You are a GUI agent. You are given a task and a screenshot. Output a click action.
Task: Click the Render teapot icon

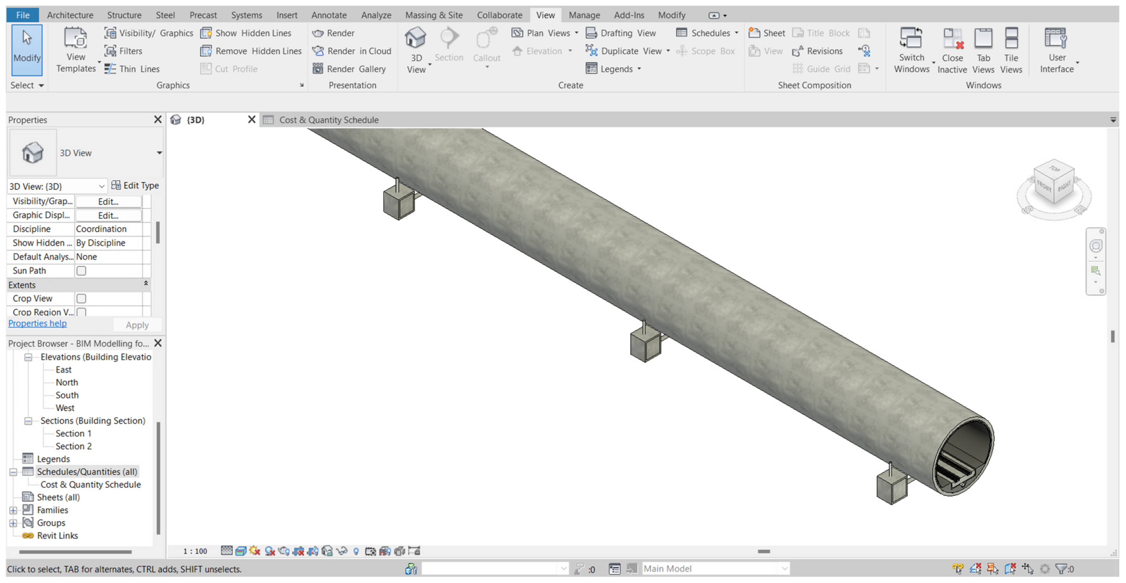[x=318, y=33]
